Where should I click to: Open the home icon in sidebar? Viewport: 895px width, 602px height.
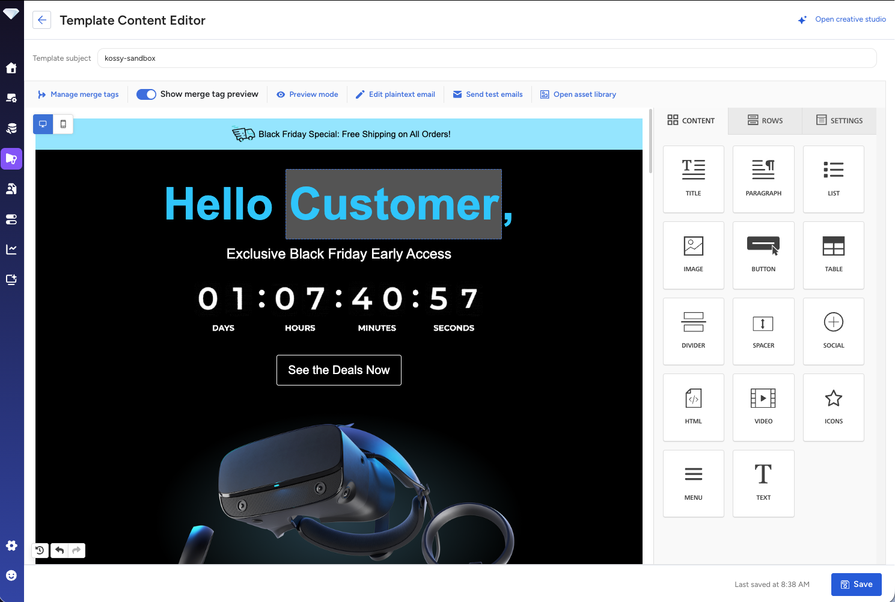click(11, 68)
